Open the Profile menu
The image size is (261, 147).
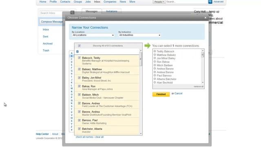pos(53,2)
